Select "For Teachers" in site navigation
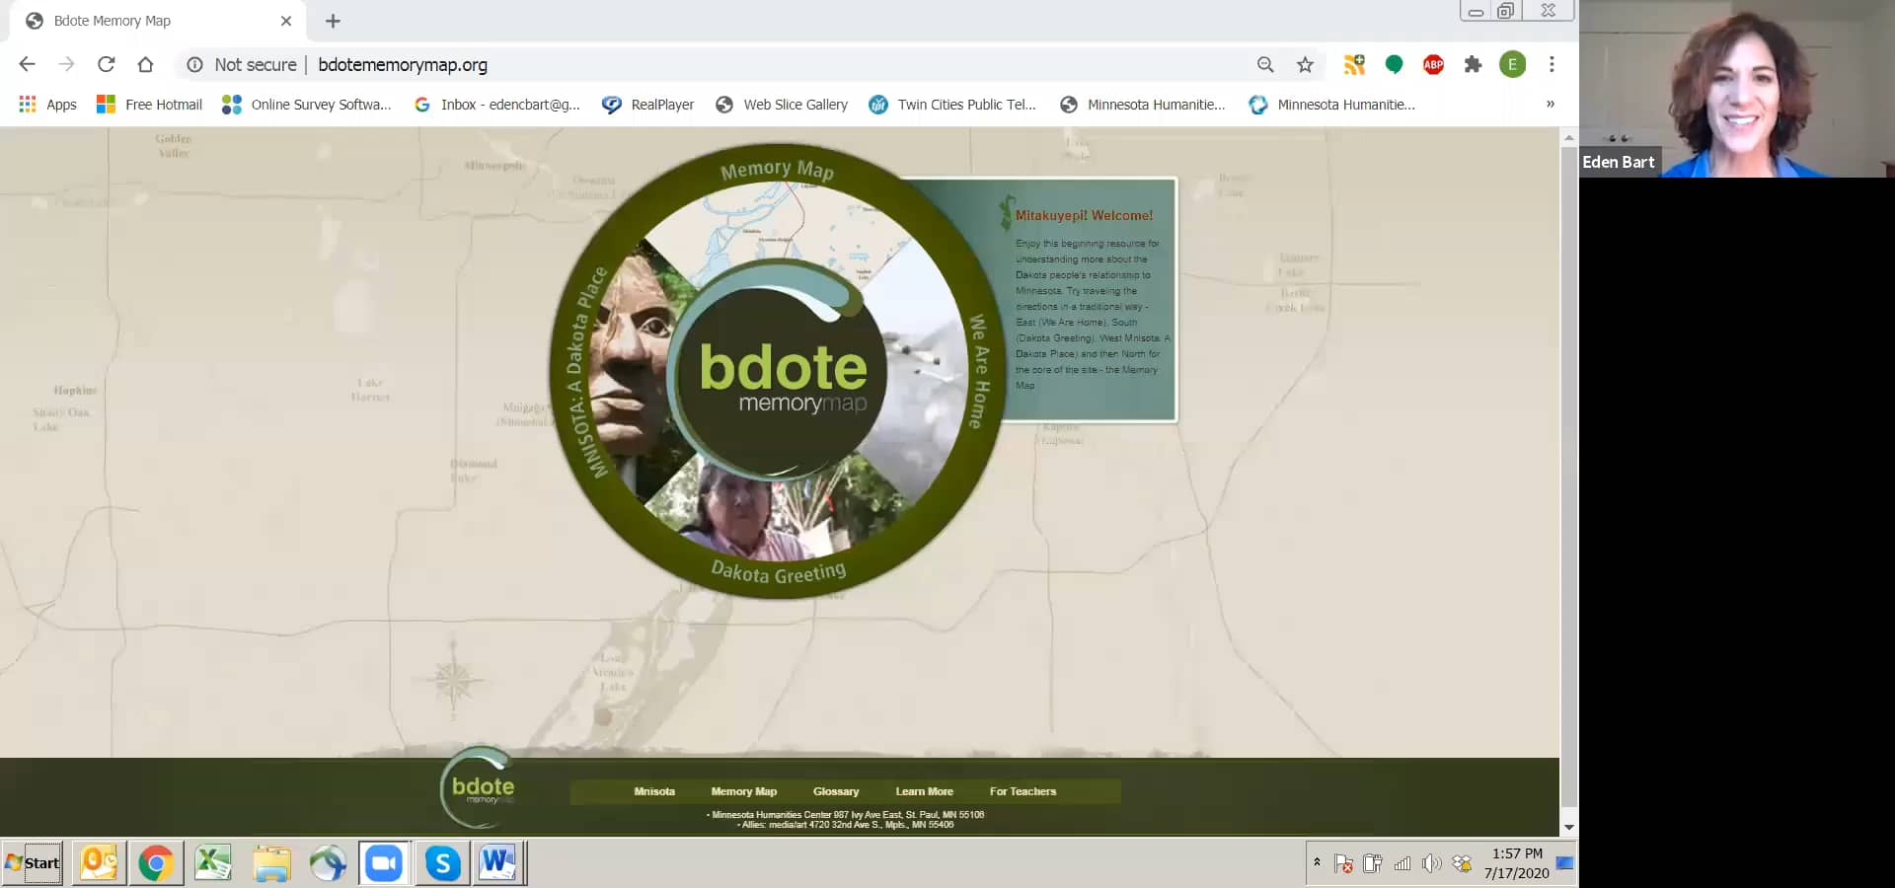The image size is (1895, 888). click(x=1023, y=790)
